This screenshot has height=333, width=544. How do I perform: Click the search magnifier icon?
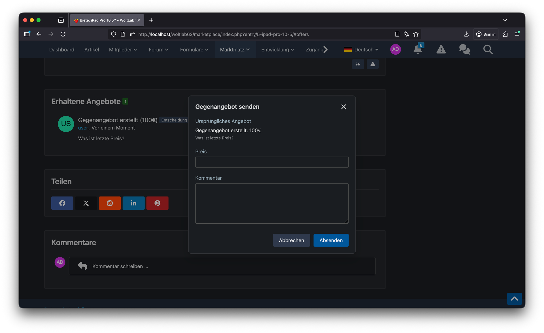pos(488,50)
